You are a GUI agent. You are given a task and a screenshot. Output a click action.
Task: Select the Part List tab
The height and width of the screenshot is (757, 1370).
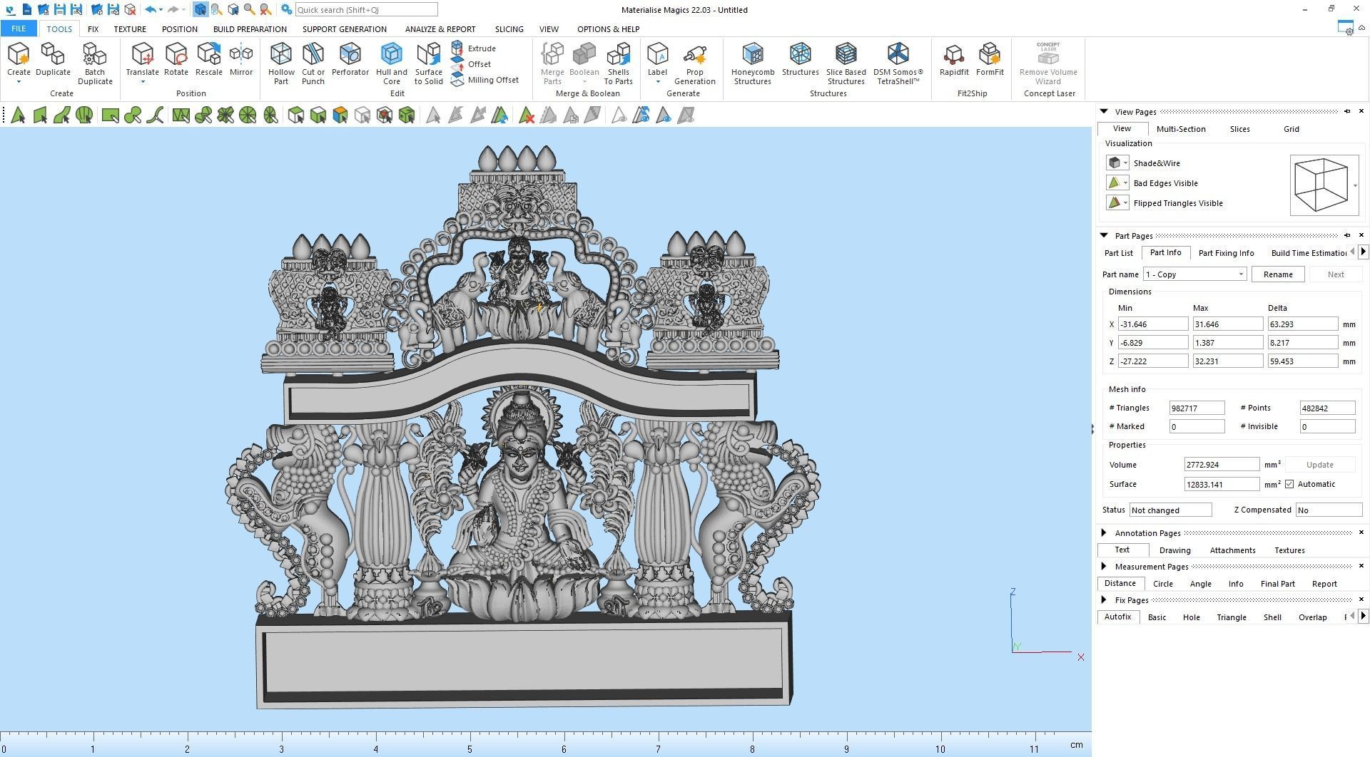tap(1118, 253)
